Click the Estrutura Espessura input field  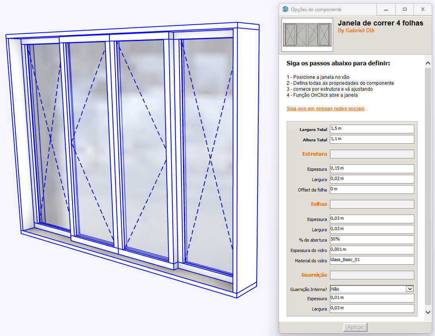click(372, 169)
